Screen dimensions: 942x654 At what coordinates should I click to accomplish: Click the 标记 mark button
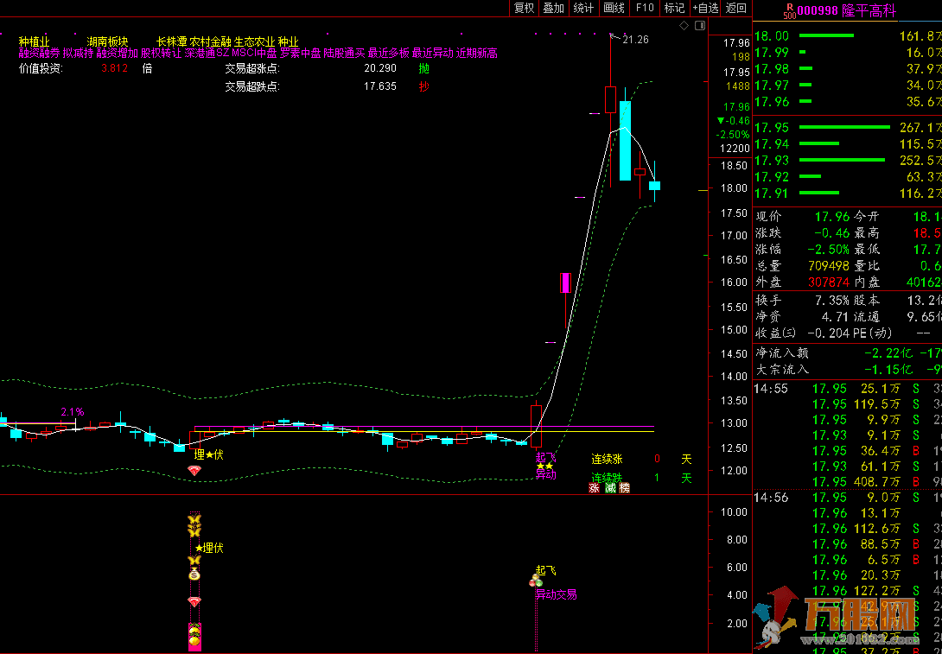pos(674,8)
